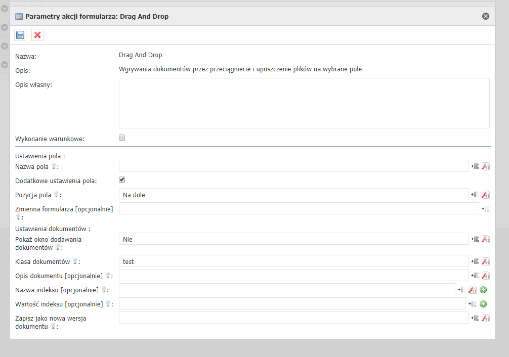Open function editor icon for Opis dokumentu
509x357 pixels.
[x=486, y=276]
